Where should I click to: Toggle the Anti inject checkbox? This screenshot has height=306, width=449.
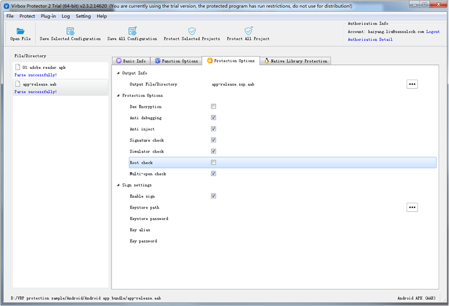(x=213, y=128)
